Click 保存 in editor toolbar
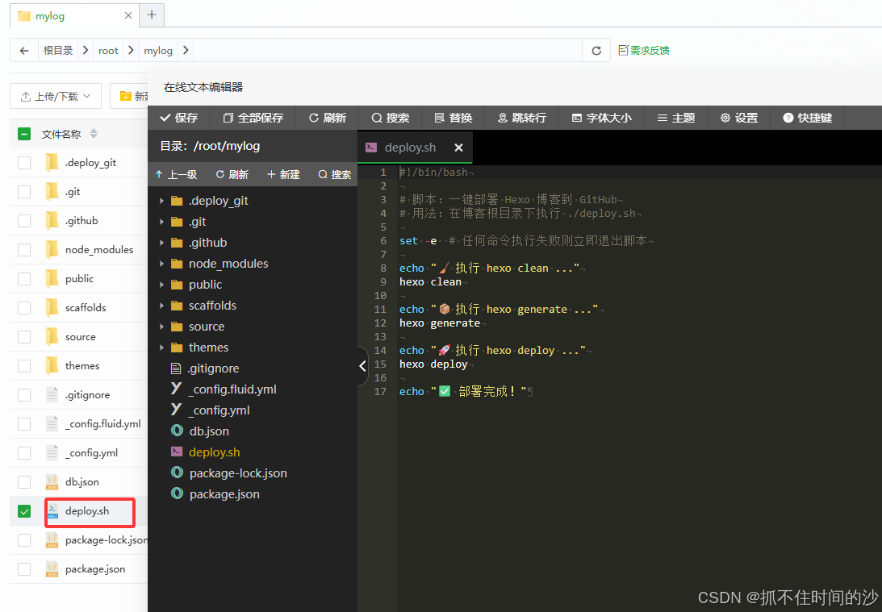 click(179, 118)
